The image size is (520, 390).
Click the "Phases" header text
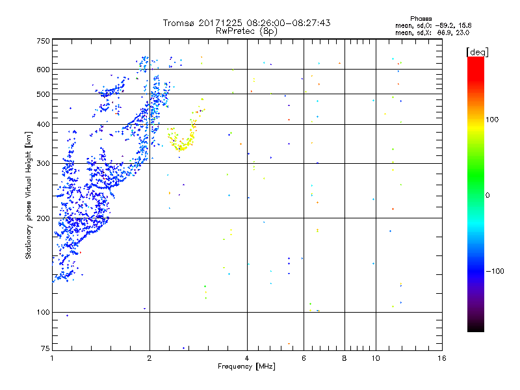tap(421, 19)
